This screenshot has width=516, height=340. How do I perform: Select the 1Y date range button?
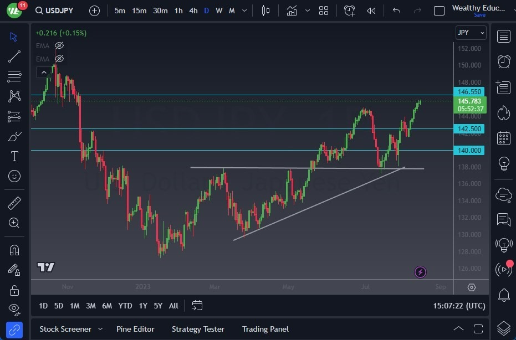[x=143, y=306]
